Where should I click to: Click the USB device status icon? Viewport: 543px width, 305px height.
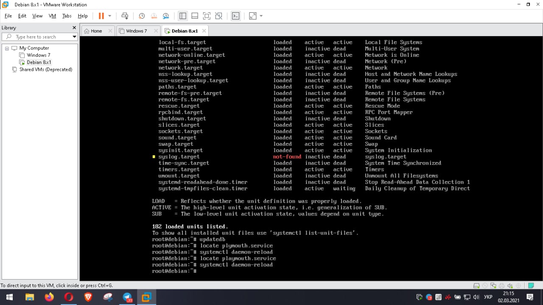tap(518, 285)
